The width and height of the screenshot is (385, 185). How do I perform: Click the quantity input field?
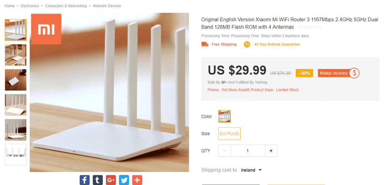248,151
